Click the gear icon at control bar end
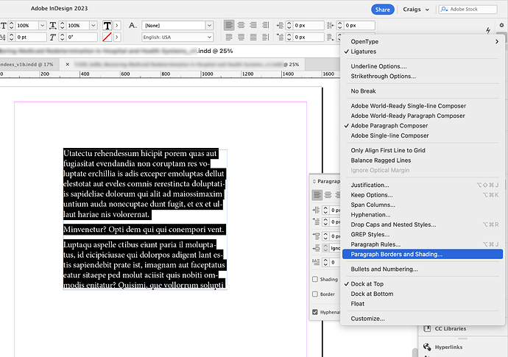This screenshot has height=357, width=508. [x=501, y=25]
